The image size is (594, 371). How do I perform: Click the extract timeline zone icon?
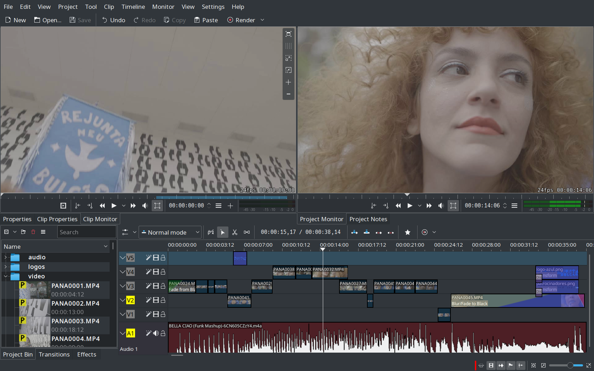click(379, 232)
